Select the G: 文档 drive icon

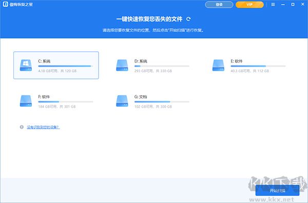point(122,101)
